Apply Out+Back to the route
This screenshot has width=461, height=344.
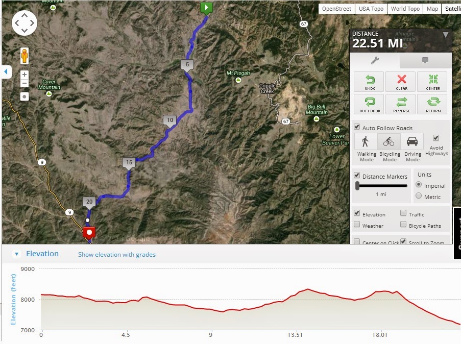pos(370,104)
